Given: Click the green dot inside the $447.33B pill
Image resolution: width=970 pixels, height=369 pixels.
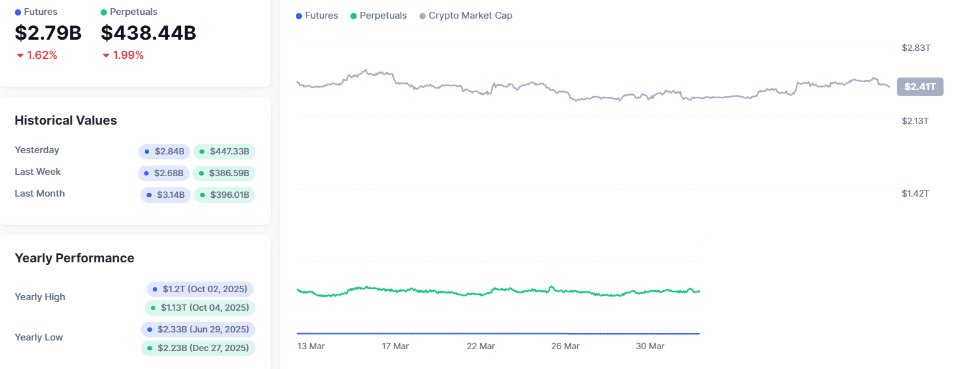Looking at the screenshot, I should click(x=202, y=151).
